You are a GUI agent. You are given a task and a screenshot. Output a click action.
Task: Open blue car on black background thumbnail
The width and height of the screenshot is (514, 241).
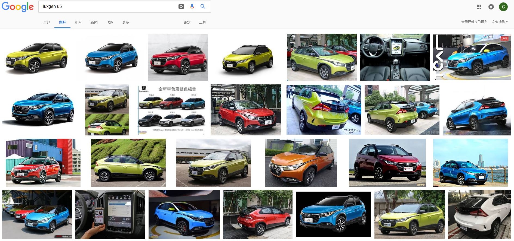(x=333, y=214)
